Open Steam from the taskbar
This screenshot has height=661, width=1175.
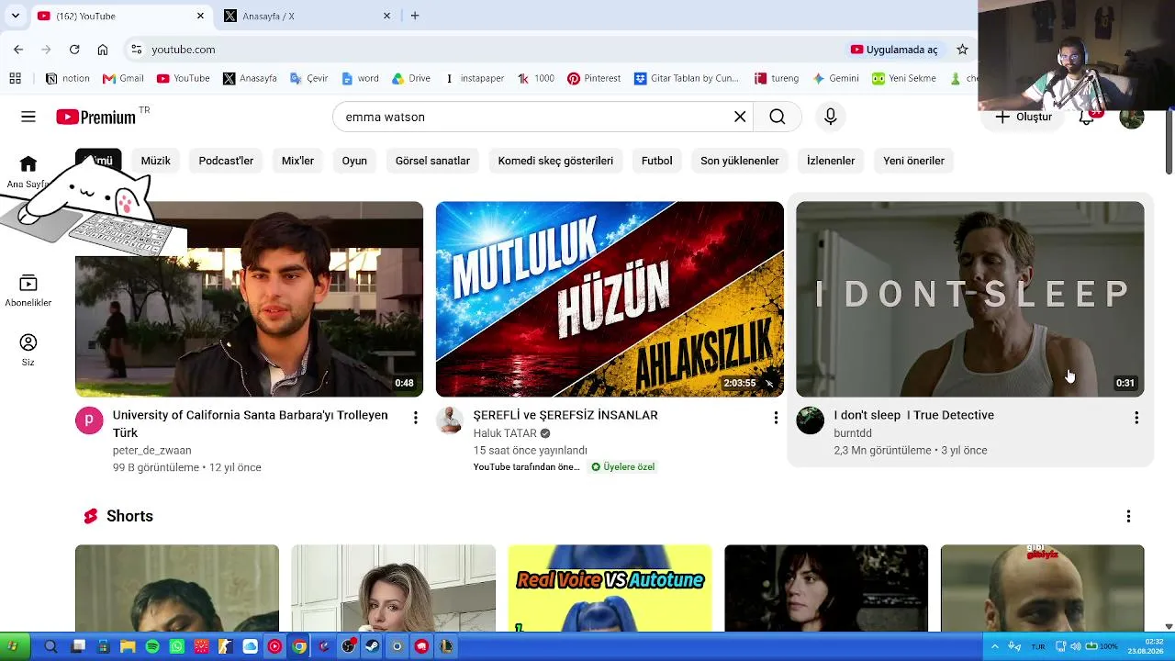point(373,646)
